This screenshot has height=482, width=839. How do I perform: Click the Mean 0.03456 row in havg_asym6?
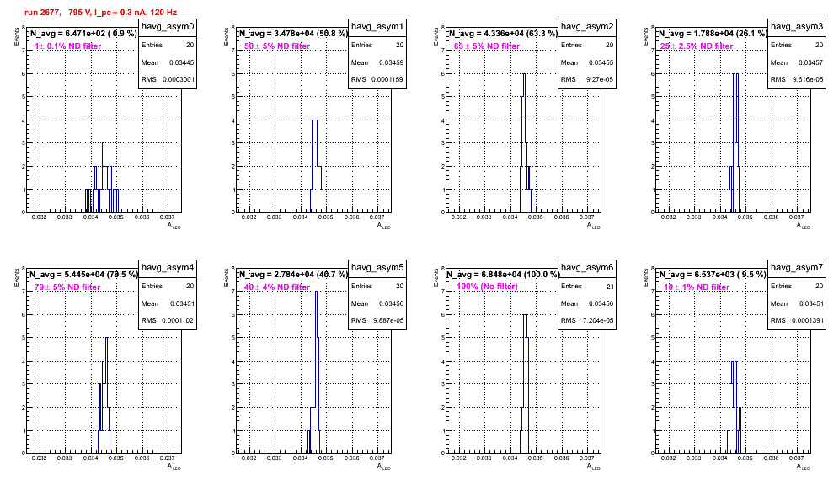pyautogui.click(x=587, y=303)
